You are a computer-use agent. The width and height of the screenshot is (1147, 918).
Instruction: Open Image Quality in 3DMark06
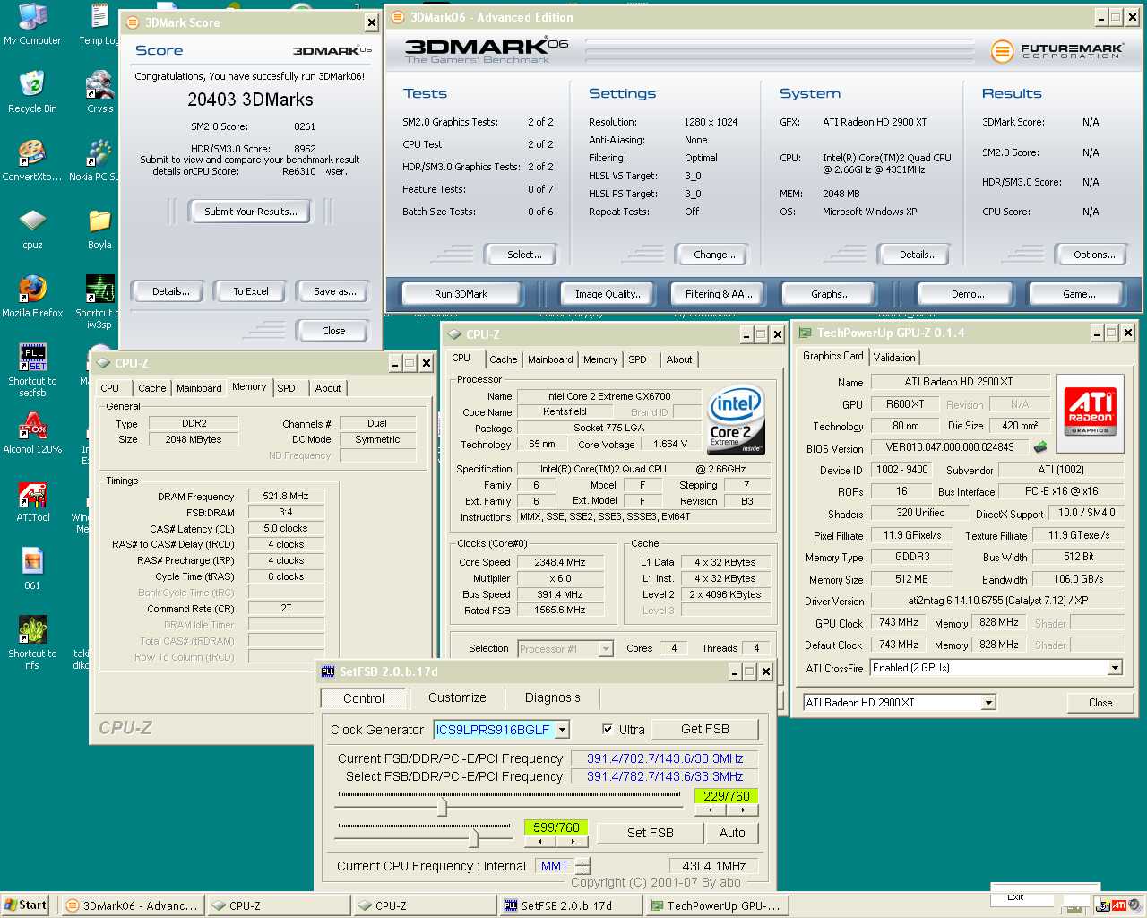click(609, 294)
